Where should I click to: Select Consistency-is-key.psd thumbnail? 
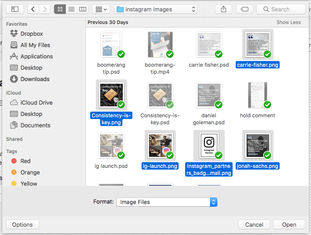160,95
